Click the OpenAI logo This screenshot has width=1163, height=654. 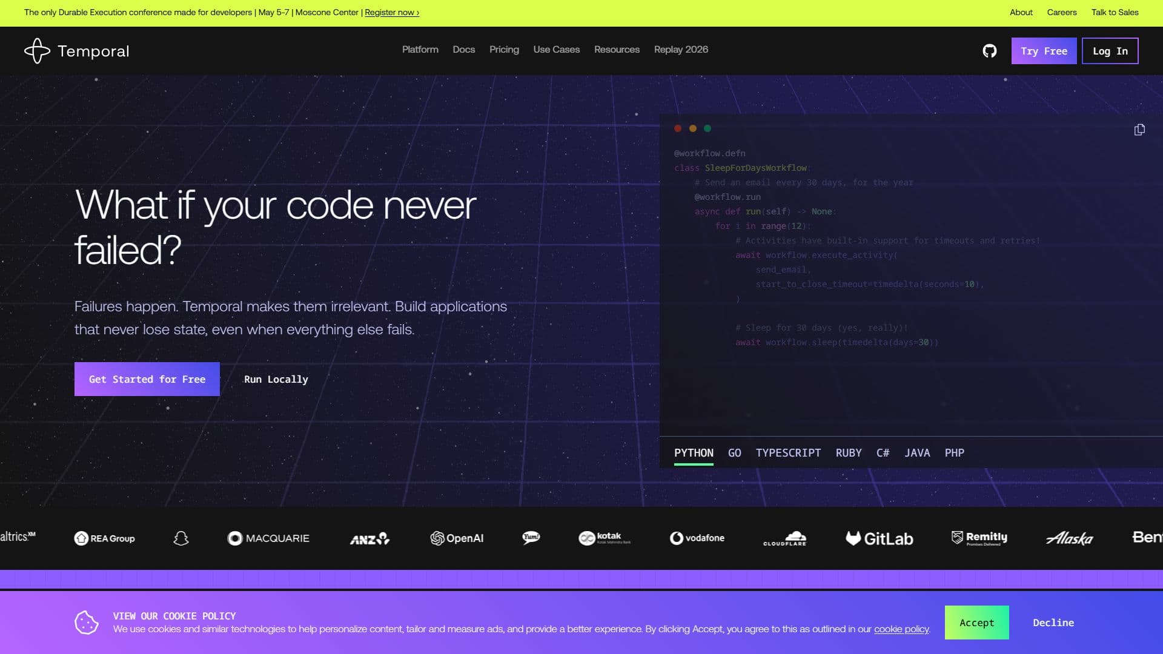pyautogui.click(x=457, y=538)
